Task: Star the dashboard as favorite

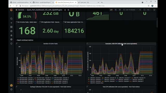Action: [65, 10]
